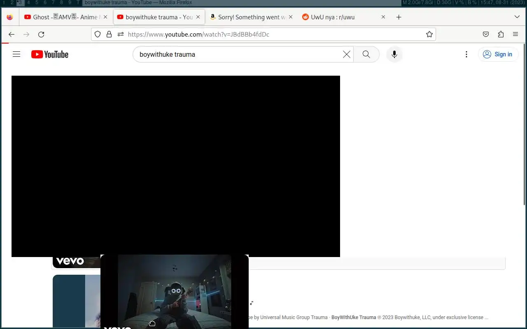This screenshot has width=527, height=329.
Task: Click the BoyWithUke video preview thumbnail
Action: (x=175, y=292)
